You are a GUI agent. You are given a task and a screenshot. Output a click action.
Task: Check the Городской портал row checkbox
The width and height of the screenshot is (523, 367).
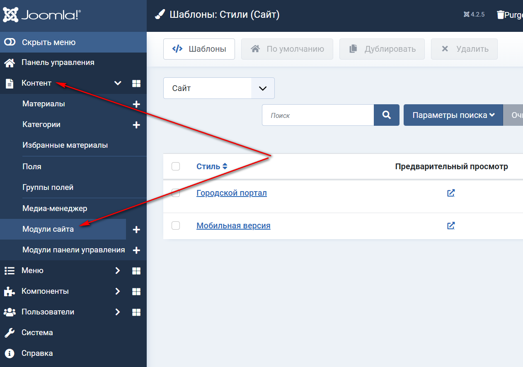click(176, 193)
